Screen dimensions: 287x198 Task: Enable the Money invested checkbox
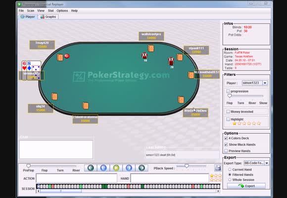tap(228, 111)
